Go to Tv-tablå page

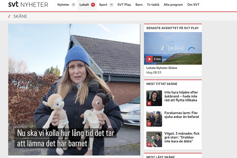153,5
